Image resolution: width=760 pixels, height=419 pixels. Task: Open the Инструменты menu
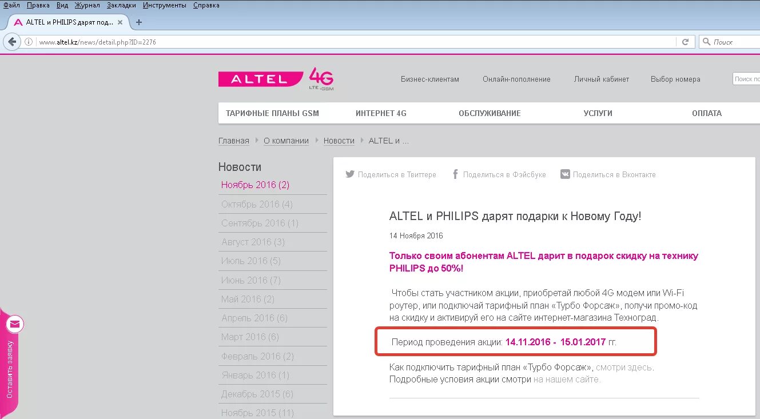165,5
